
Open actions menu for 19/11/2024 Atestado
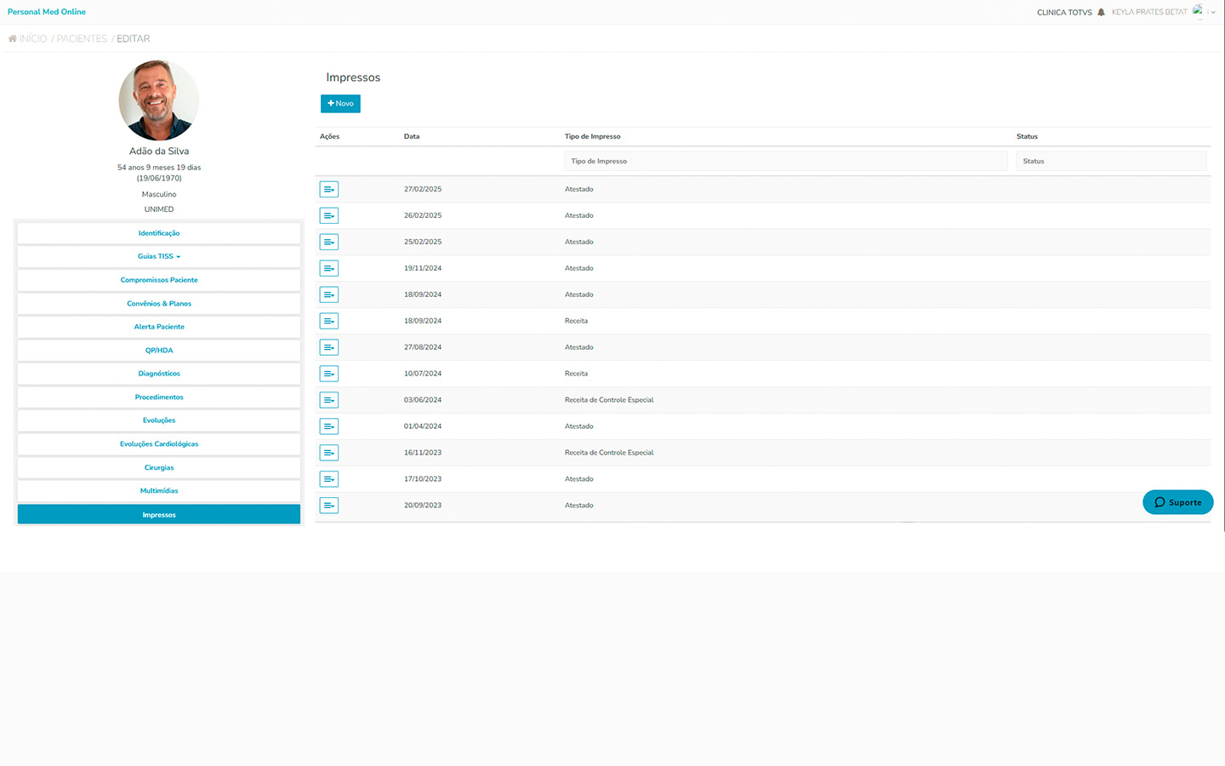329,269
